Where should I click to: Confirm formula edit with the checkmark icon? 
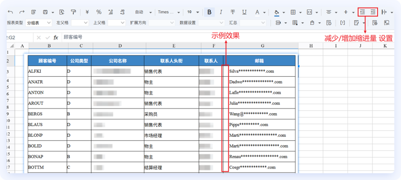pos(47,37)
